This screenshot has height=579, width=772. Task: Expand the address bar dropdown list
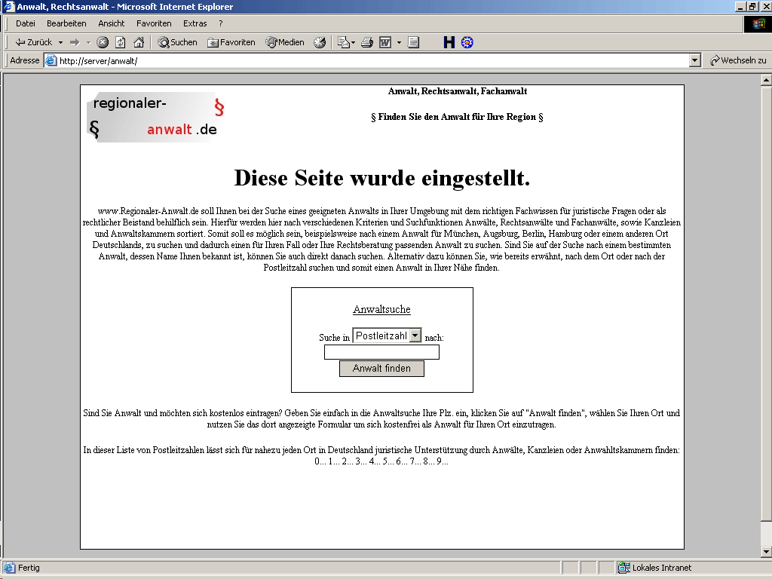pyautogui.click(x=695, y=60)
